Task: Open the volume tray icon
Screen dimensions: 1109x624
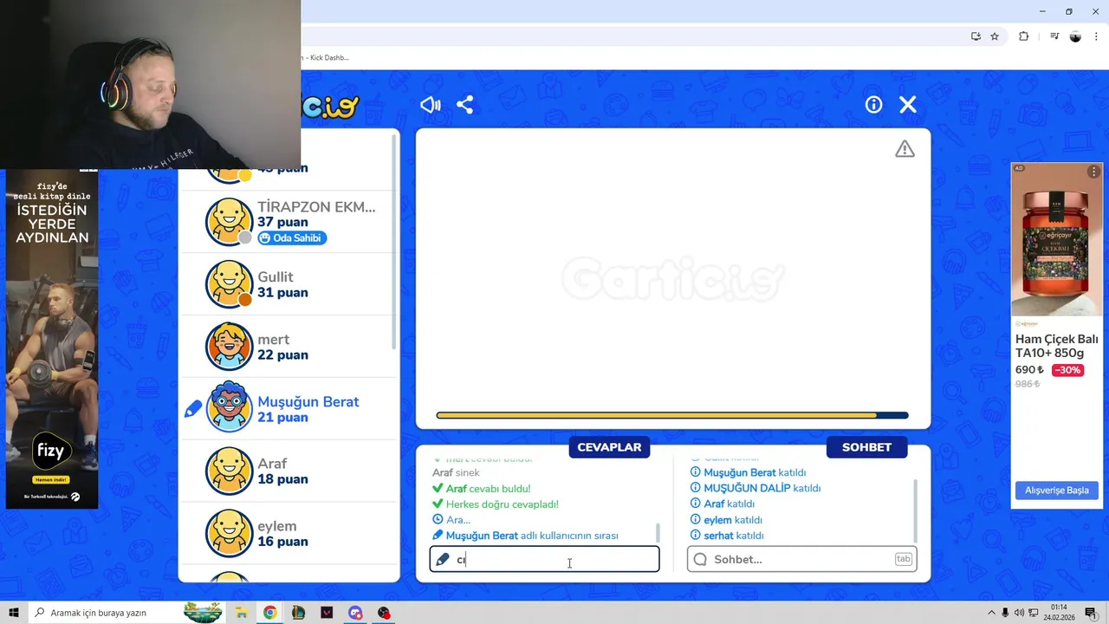Action: coord(1019,613)
